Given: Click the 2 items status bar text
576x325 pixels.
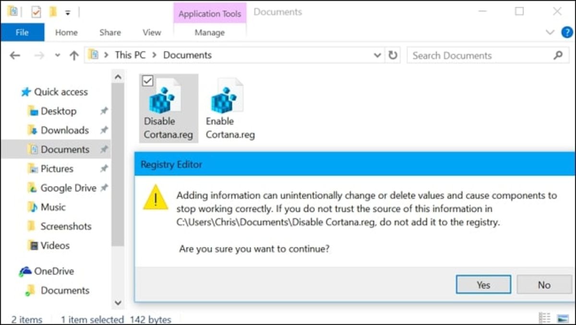Looking at the screenshot, I should coord(27,319).
